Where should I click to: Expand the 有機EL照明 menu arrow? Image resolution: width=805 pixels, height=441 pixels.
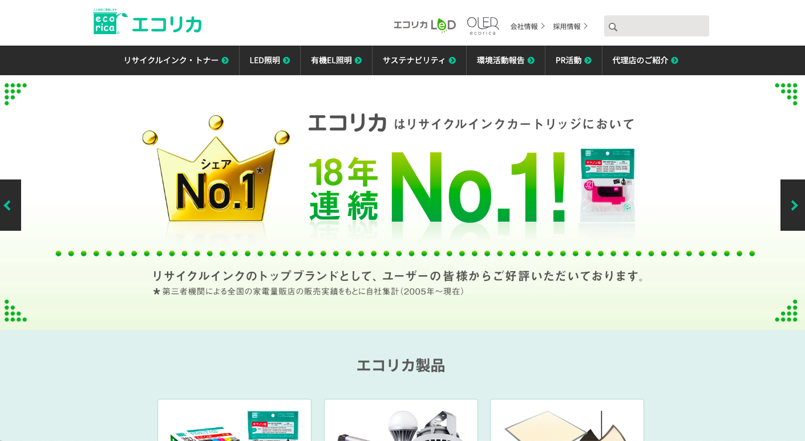click(x=358, y=60)
